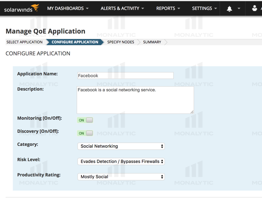Go to the Summary step
This screenshot has width=262, height=199.
click(152, 42)
